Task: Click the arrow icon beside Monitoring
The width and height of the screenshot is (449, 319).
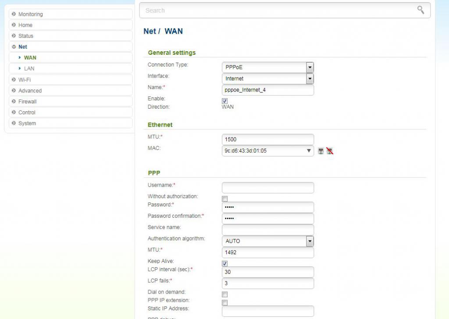Action: point(14,14)
